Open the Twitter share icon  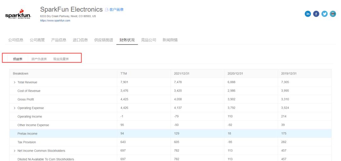325,14
